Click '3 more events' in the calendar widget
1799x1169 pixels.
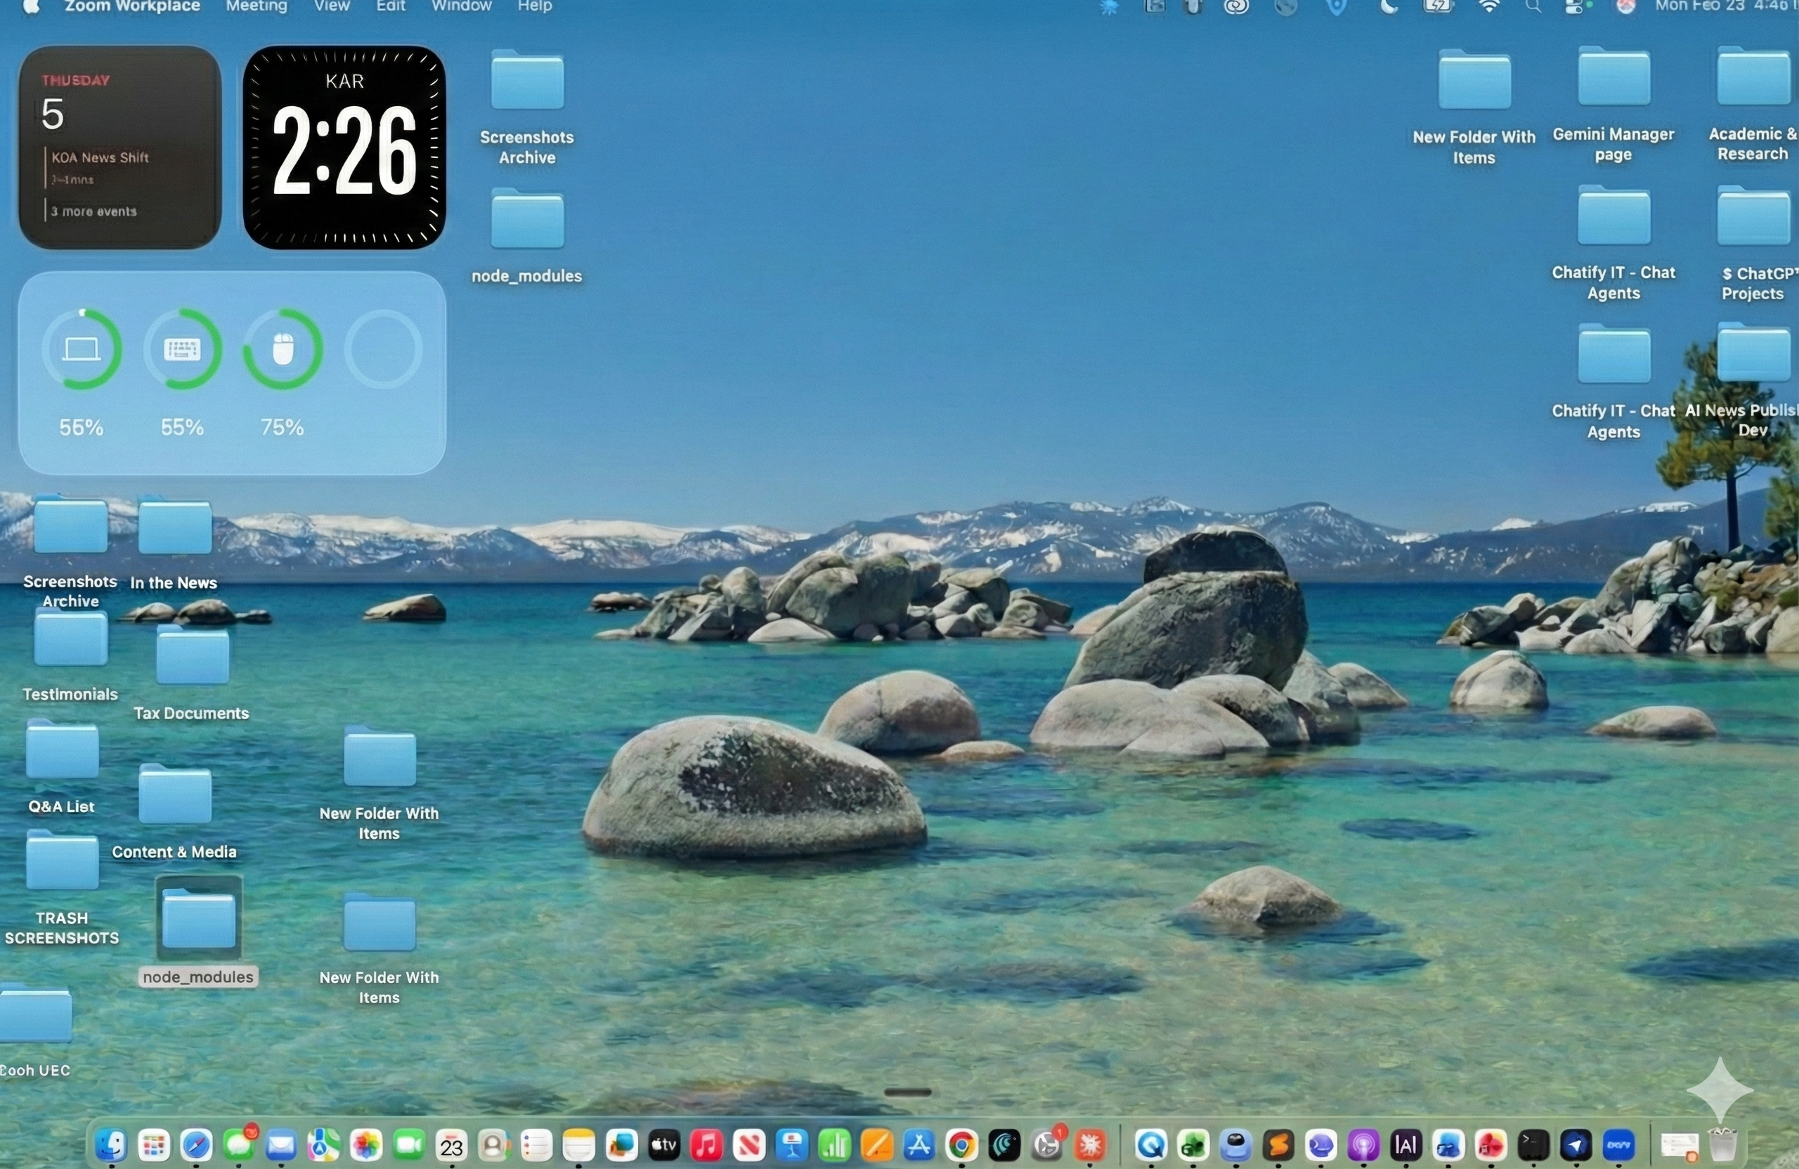point(93,211)
